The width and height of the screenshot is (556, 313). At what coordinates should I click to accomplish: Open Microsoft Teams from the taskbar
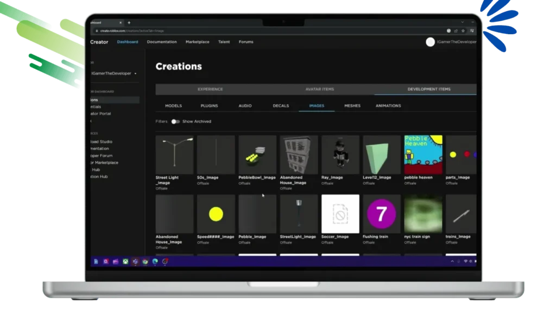135,261
